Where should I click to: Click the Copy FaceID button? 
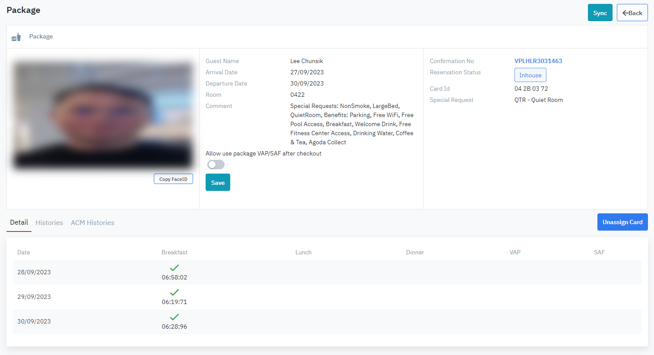tap(173, 179)
